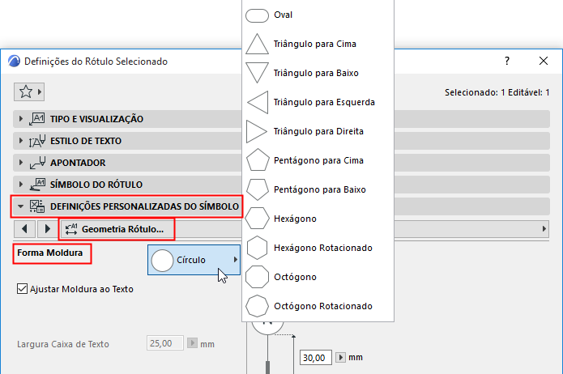Select the Oval frame shape
Viewport: 563px width, 374px height.
click(x=318, y=15)
